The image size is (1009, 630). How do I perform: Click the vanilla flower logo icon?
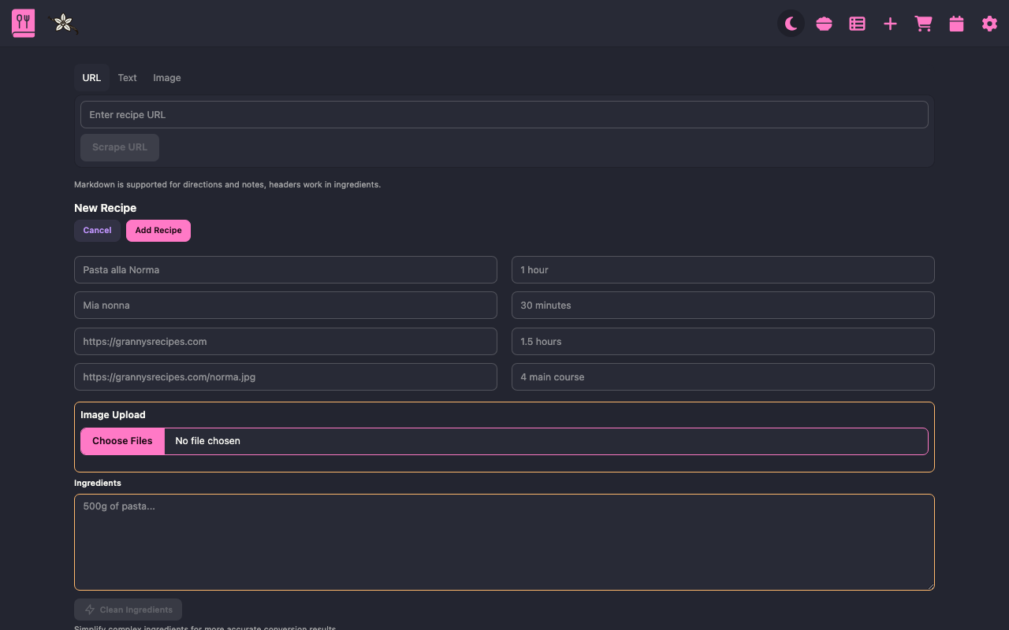pos(63,24)
